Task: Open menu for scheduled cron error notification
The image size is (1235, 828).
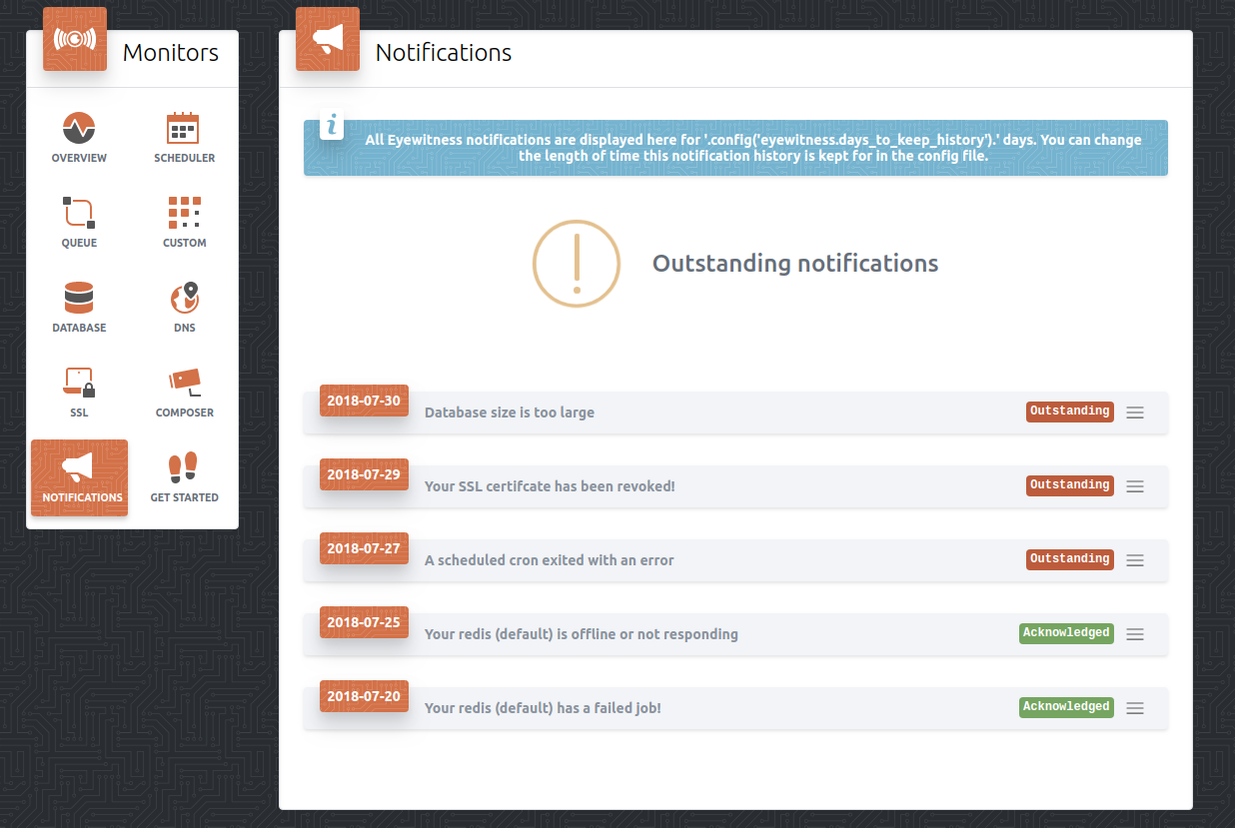Action: point(1135,560)
